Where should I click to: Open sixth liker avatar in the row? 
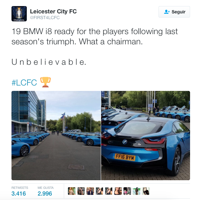(118, 191)
